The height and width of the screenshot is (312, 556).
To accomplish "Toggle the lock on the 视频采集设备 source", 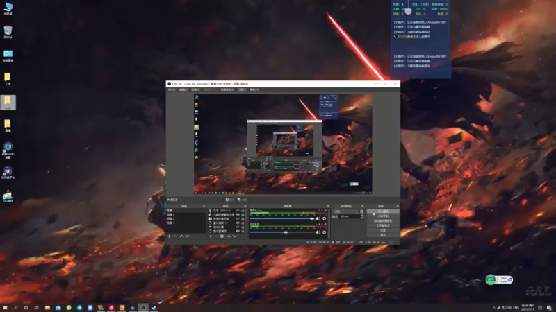I will coord(243,218).
